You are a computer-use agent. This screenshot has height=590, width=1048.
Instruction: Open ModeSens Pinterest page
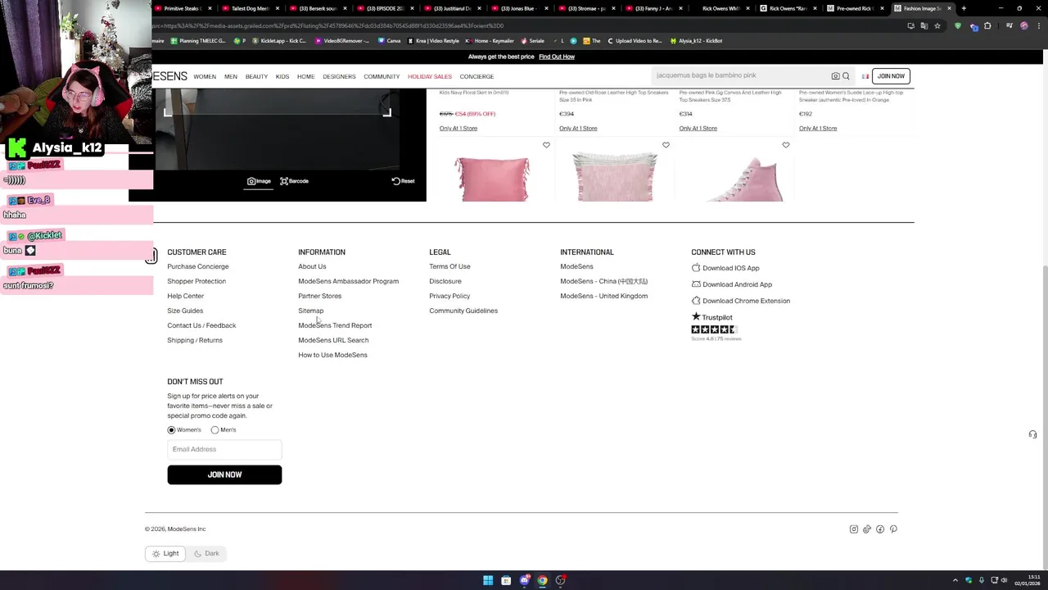click(893, 529)
